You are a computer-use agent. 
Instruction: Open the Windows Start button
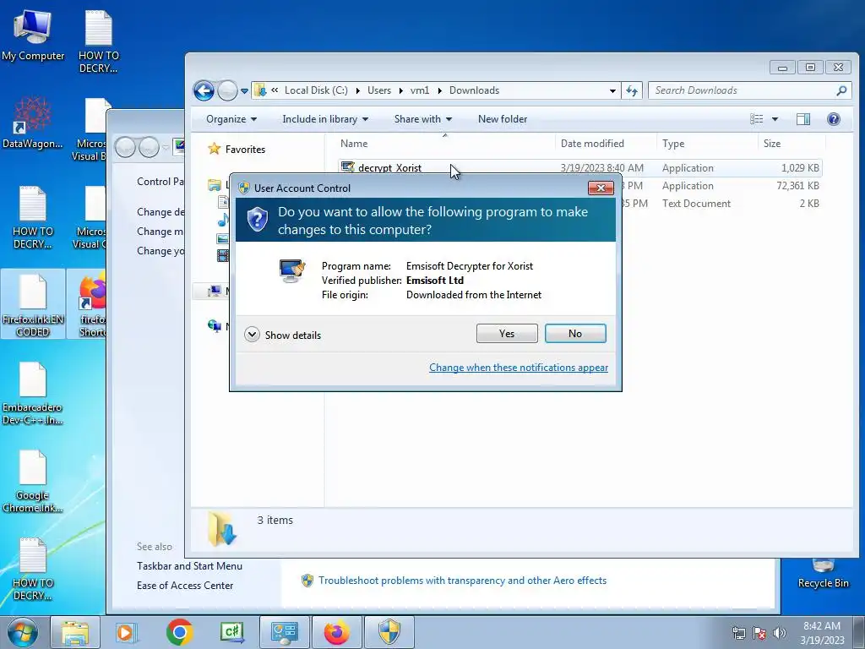coord(23,632)
